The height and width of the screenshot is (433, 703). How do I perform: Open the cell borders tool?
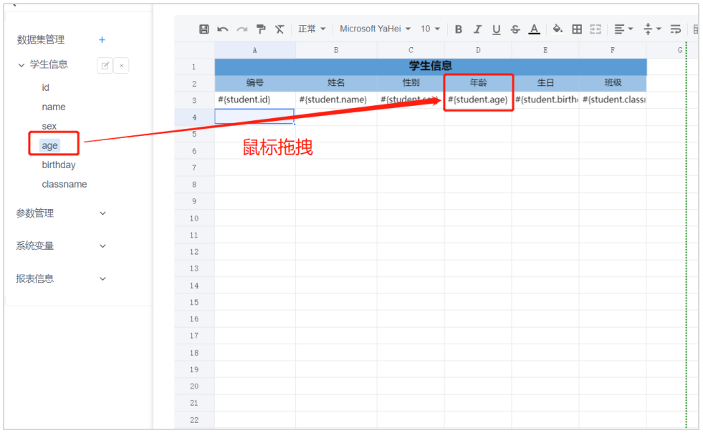click(x=577, y=29)
